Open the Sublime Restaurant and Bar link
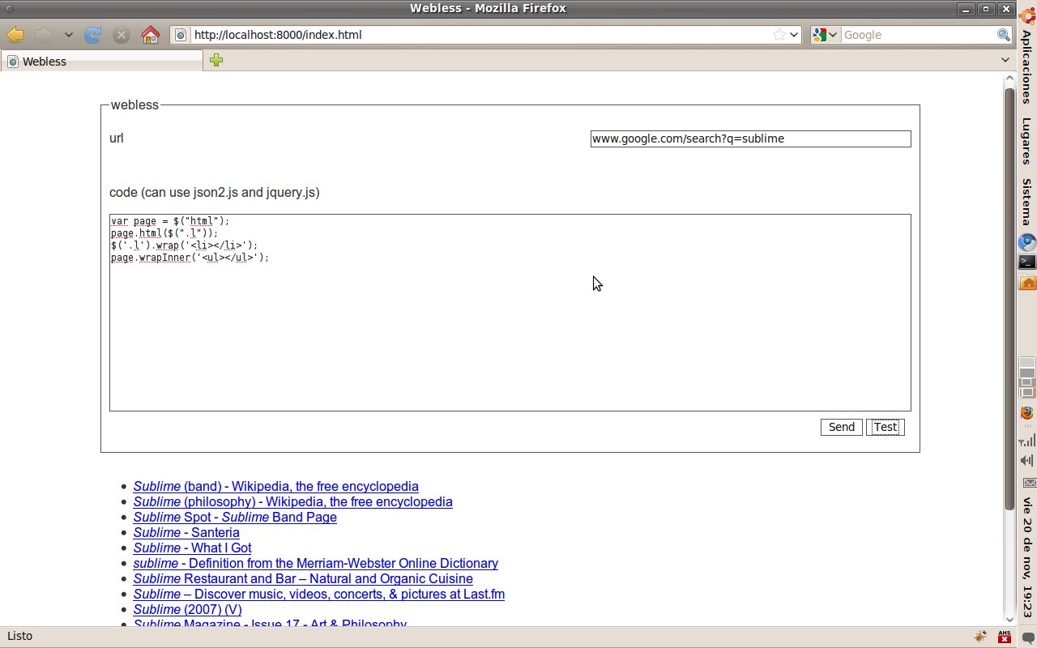 [x=303, y=578]
